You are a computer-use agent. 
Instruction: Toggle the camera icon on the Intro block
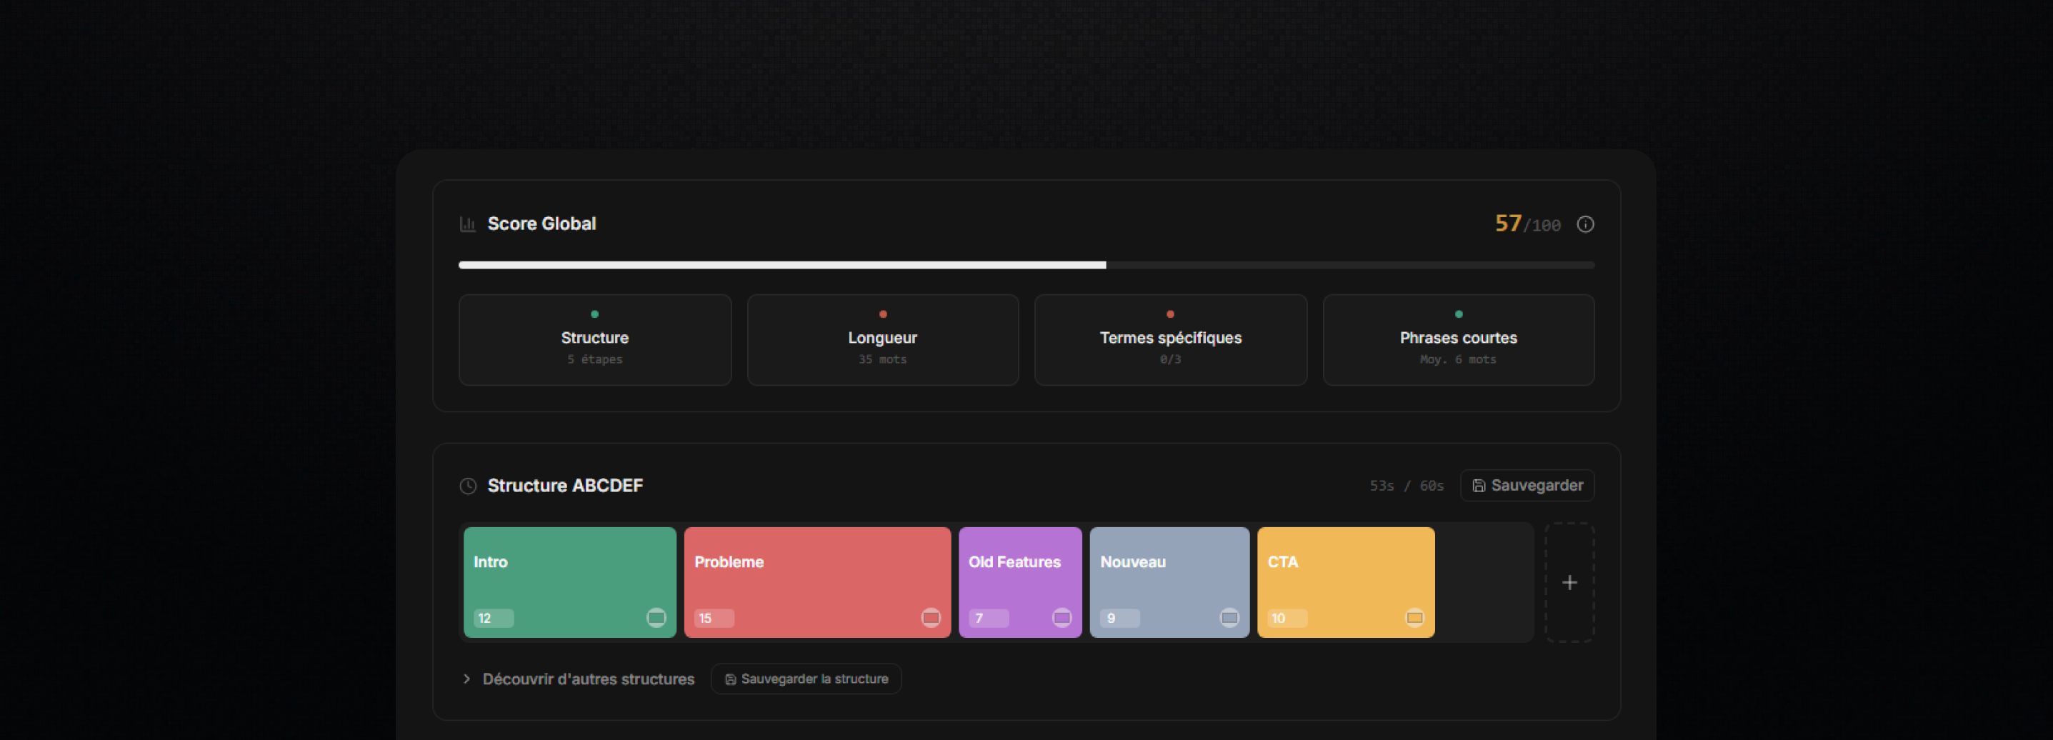[x=656, y=616]
